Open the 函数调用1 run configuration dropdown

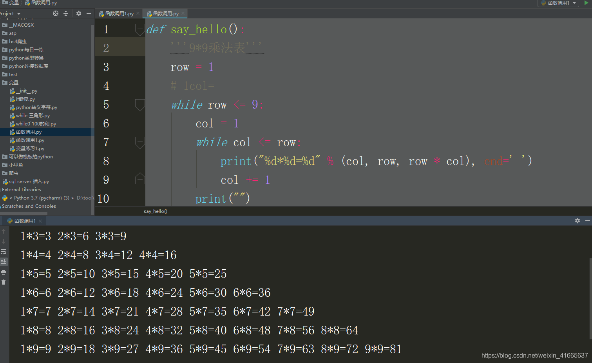coord(558,3)
